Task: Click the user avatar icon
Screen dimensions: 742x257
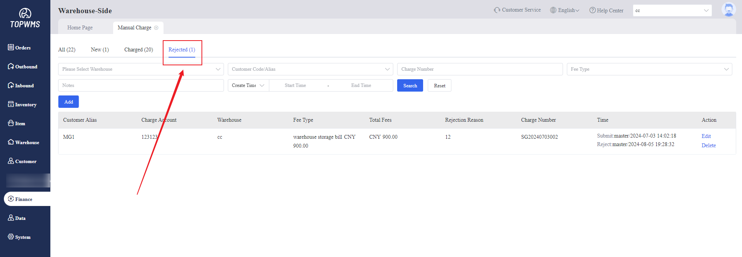Action: (x=728, y=10)
